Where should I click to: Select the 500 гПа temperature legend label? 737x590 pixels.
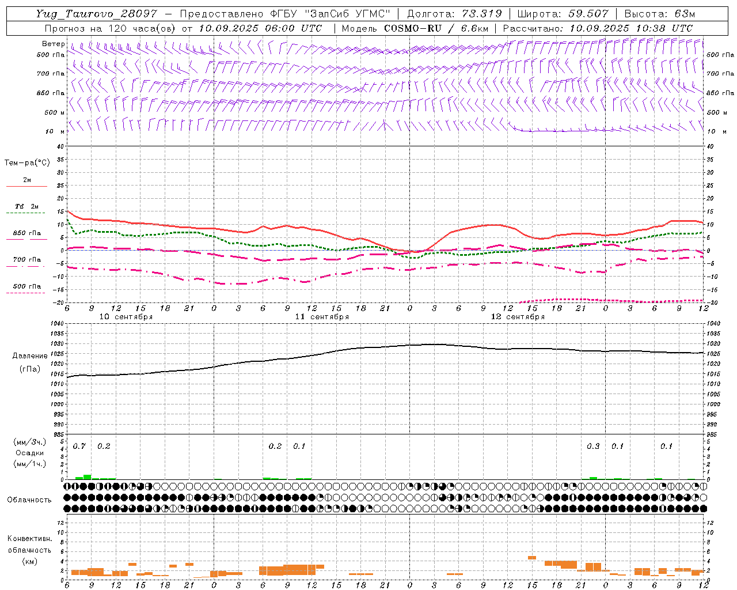tap(27, 286)
